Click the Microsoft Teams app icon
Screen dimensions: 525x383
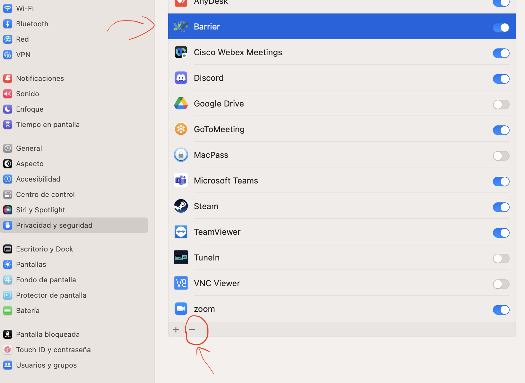pos(181,180)
